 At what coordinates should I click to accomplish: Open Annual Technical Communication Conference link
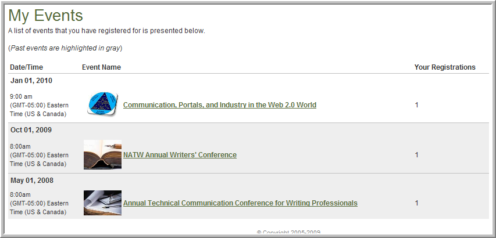240,203
